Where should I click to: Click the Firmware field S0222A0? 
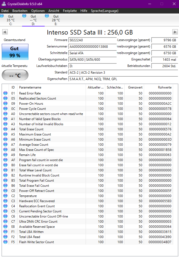(93, 40)
